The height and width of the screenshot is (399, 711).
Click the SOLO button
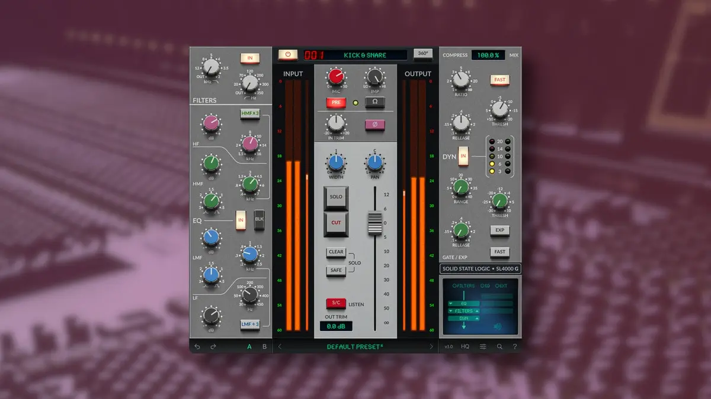pos(336,197)
